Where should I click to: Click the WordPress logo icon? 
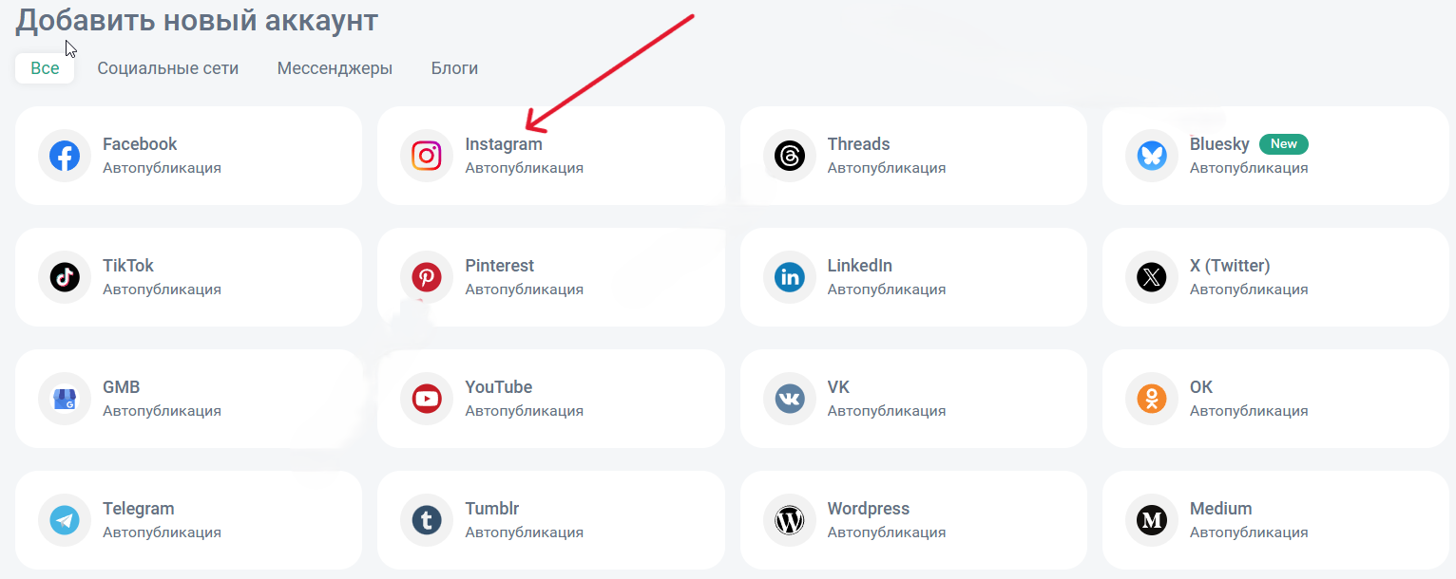(x=790, y=520)
